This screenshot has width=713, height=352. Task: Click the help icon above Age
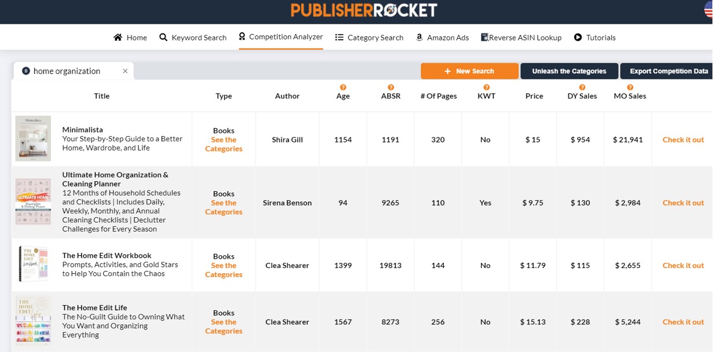(343, 87)
